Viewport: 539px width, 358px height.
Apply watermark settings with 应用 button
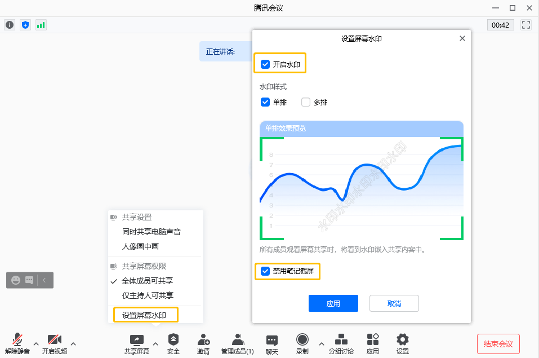click(333, 303)
